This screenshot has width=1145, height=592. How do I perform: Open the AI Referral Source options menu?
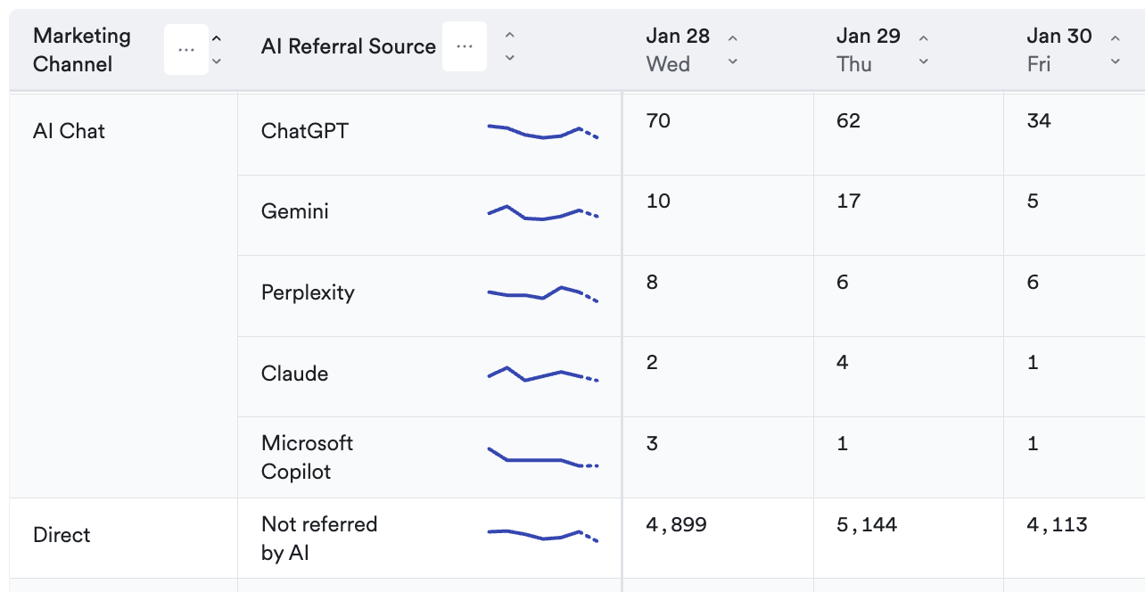point(465,46)
